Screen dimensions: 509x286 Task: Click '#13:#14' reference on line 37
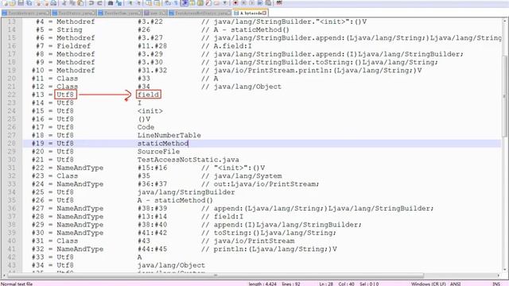(x=152, y=216)
